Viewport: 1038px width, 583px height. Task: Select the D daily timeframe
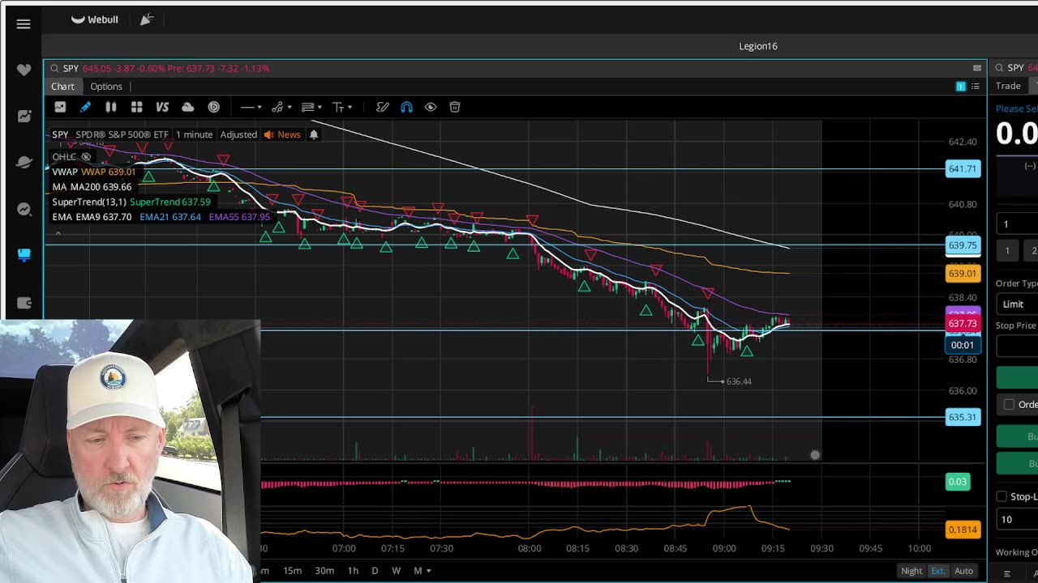click(x=375, y=571)
